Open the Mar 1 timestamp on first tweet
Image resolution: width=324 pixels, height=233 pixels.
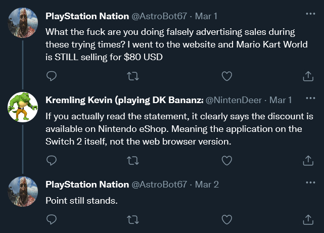pos(207,17)
